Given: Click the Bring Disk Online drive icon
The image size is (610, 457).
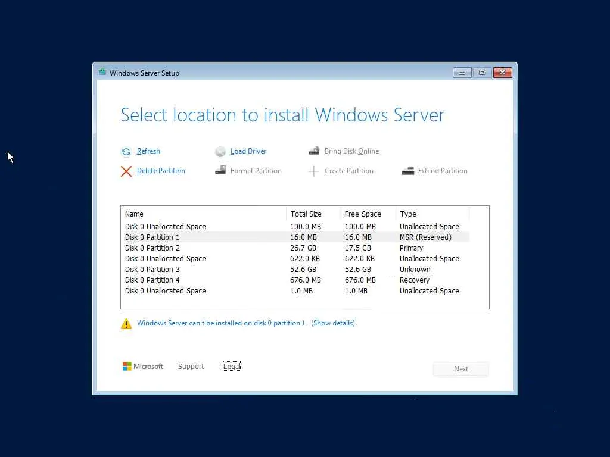Looking at the screenshot, I should click(314, 151).
